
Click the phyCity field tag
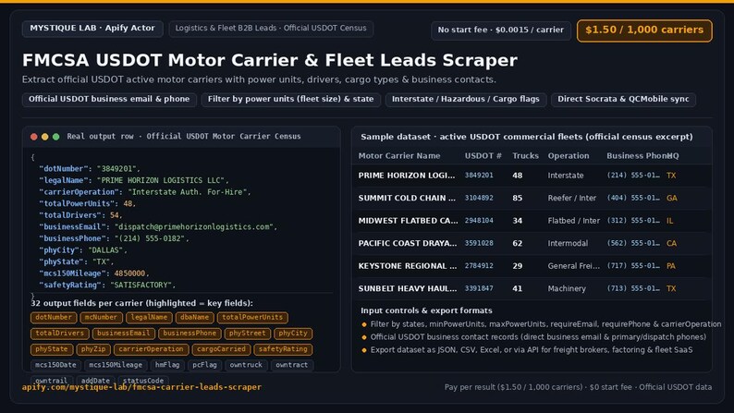coord(293,334)
